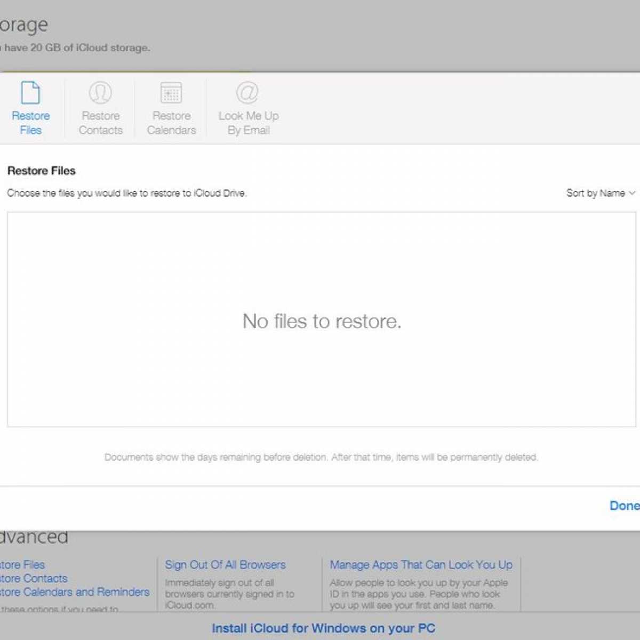The width and height of the screenshot is (640, 640).
Task: Click the 'Restore Files' section heading
Action: [41, 171]
